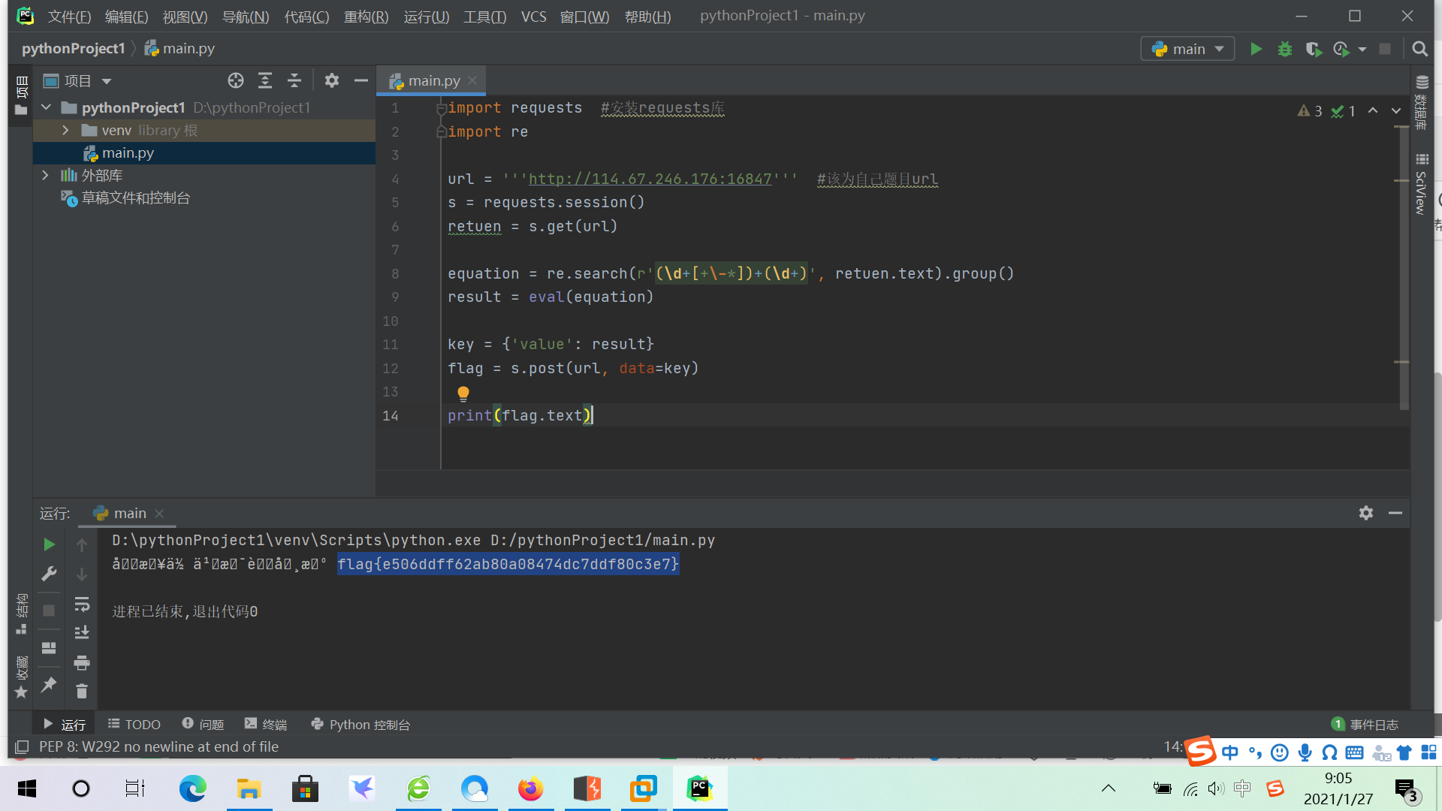Click the warnings count indicator in editor

[x=1310, y=111]
